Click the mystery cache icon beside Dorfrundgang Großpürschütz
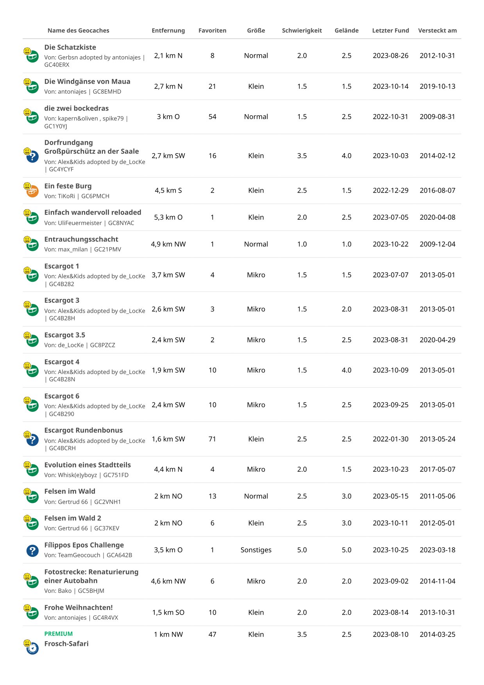Image resolution: width=484 pixels, height=685 pixels. click(32, 156)
